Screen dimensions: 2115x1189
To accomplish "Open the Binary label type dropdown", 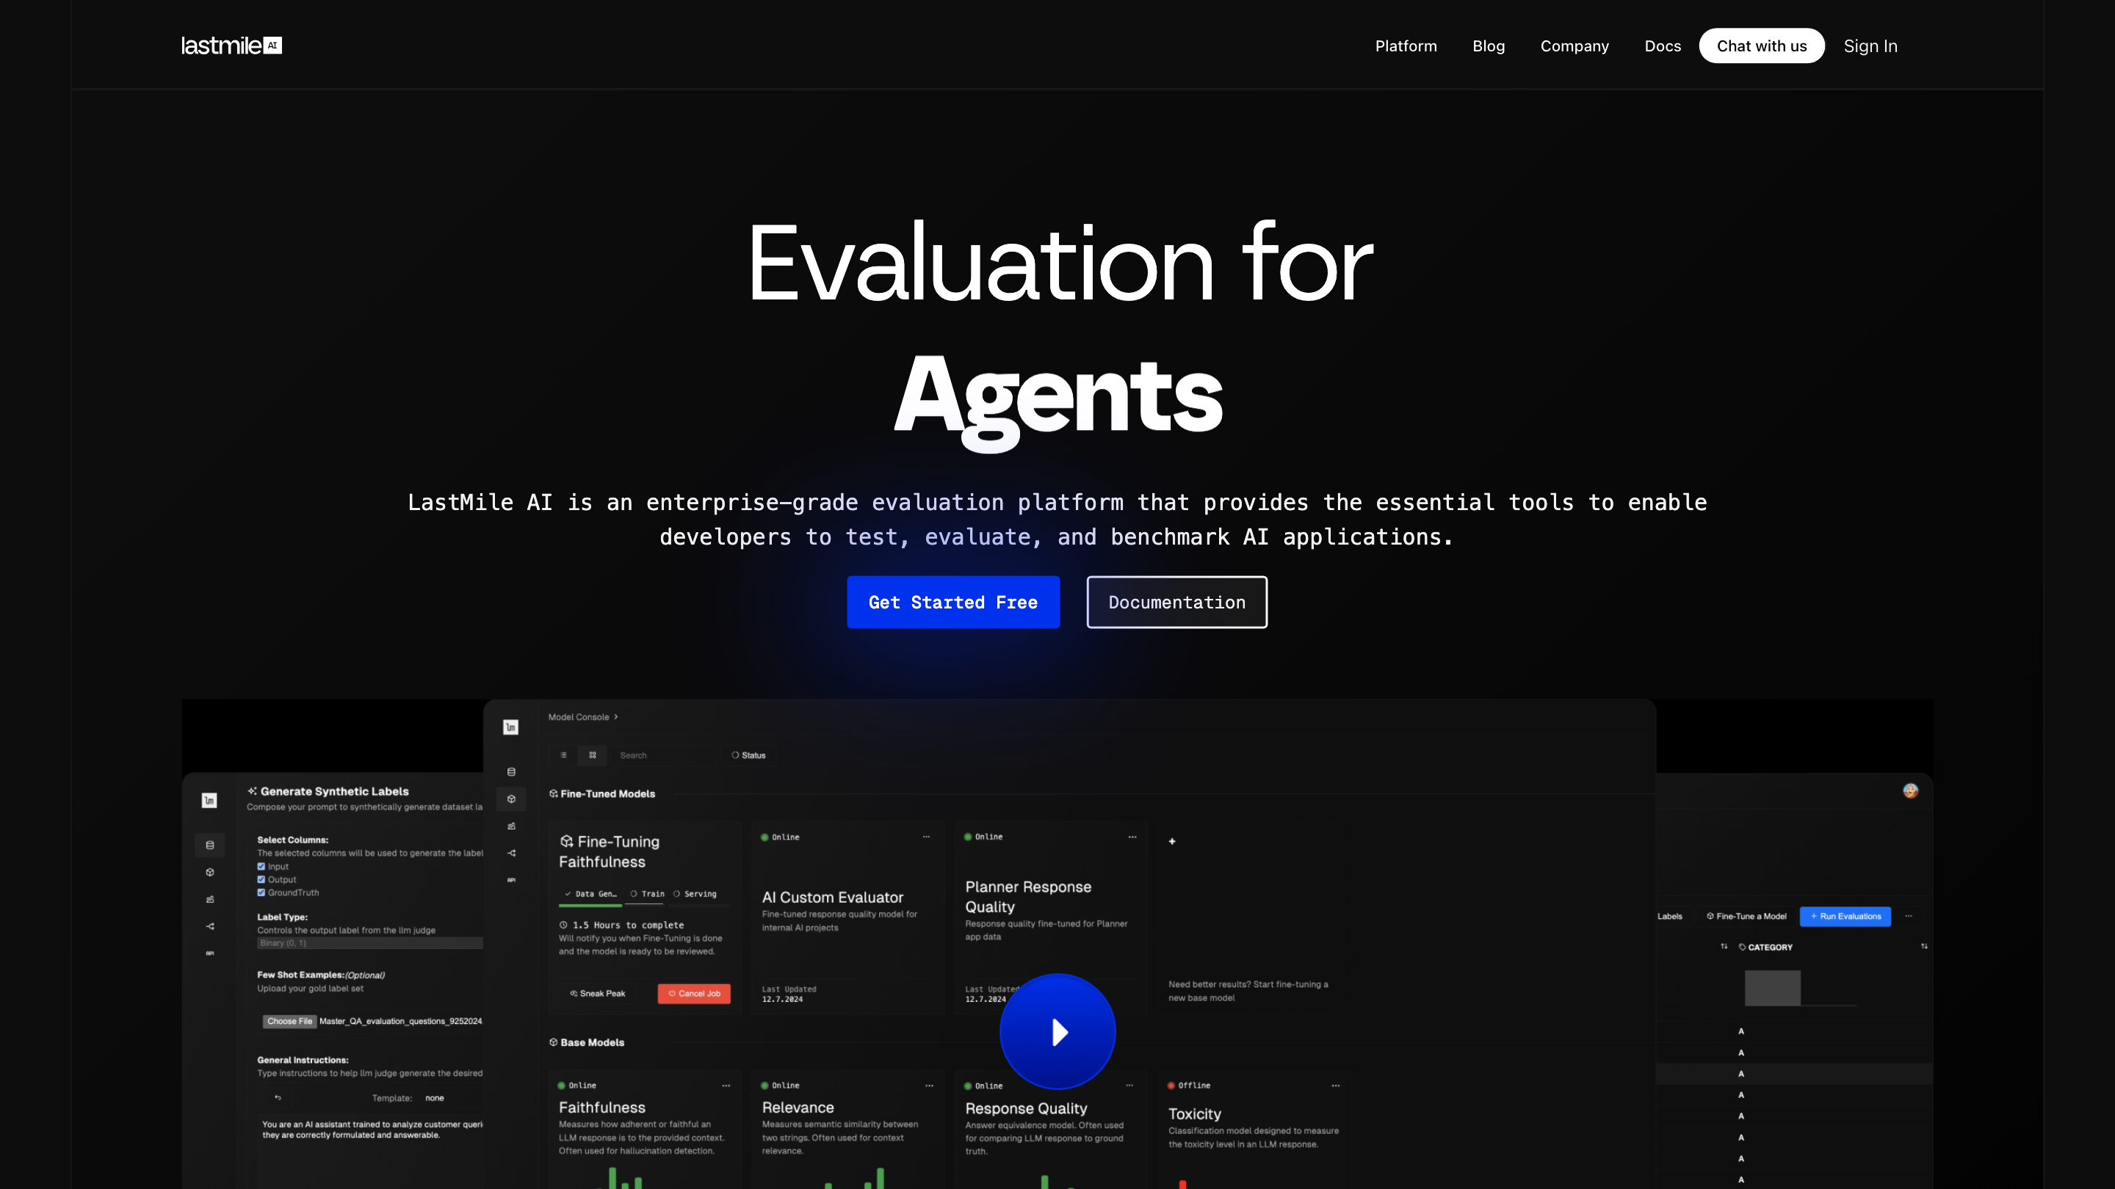I will (x=369, y=943).
